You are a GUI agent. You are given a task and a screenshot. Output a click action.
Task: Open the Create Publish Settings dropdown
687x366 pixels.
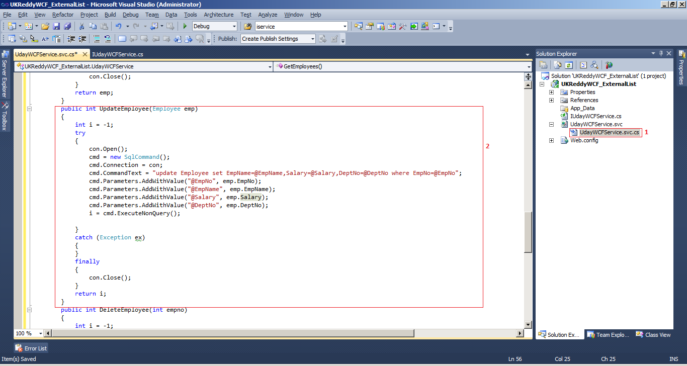[312, 39]
